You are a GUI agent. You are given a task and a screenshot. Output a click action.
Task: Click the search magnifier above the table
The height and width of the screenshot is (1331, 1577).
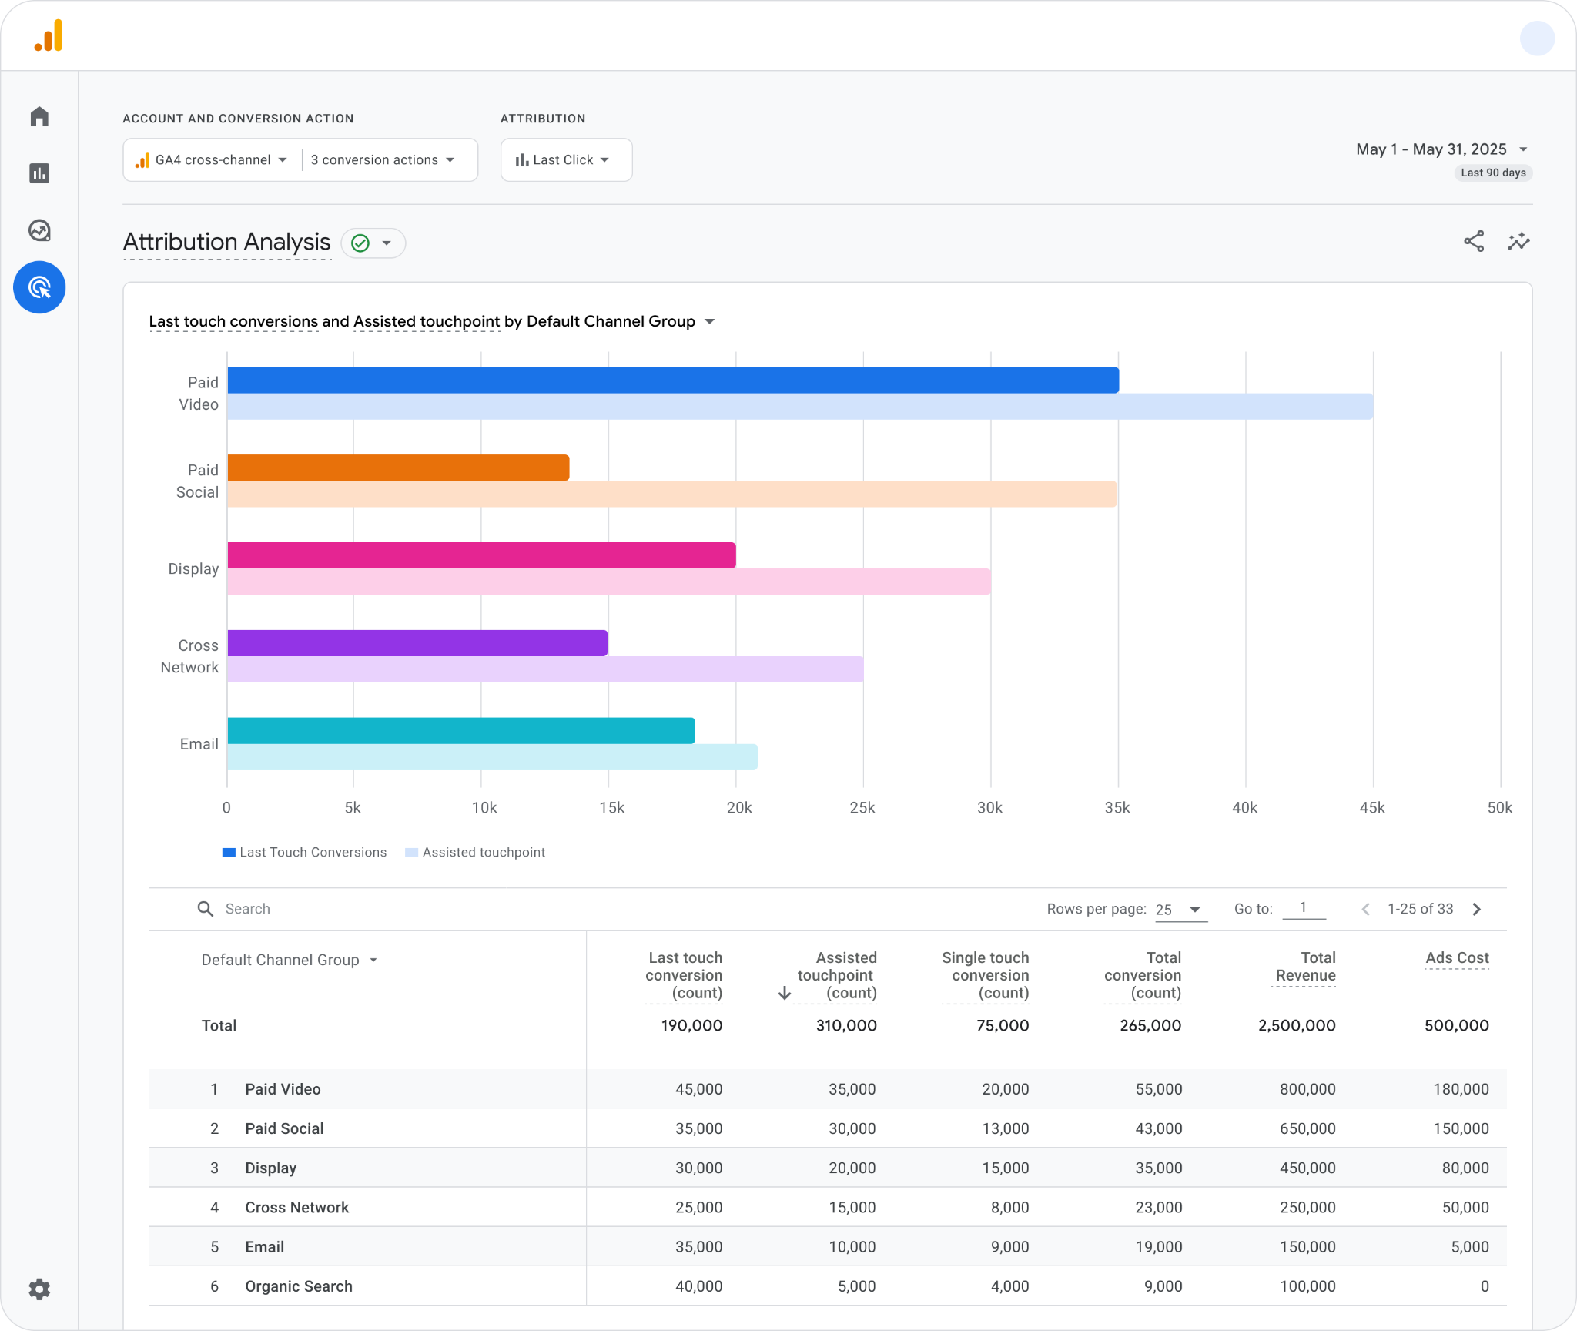tap(206, 909)
